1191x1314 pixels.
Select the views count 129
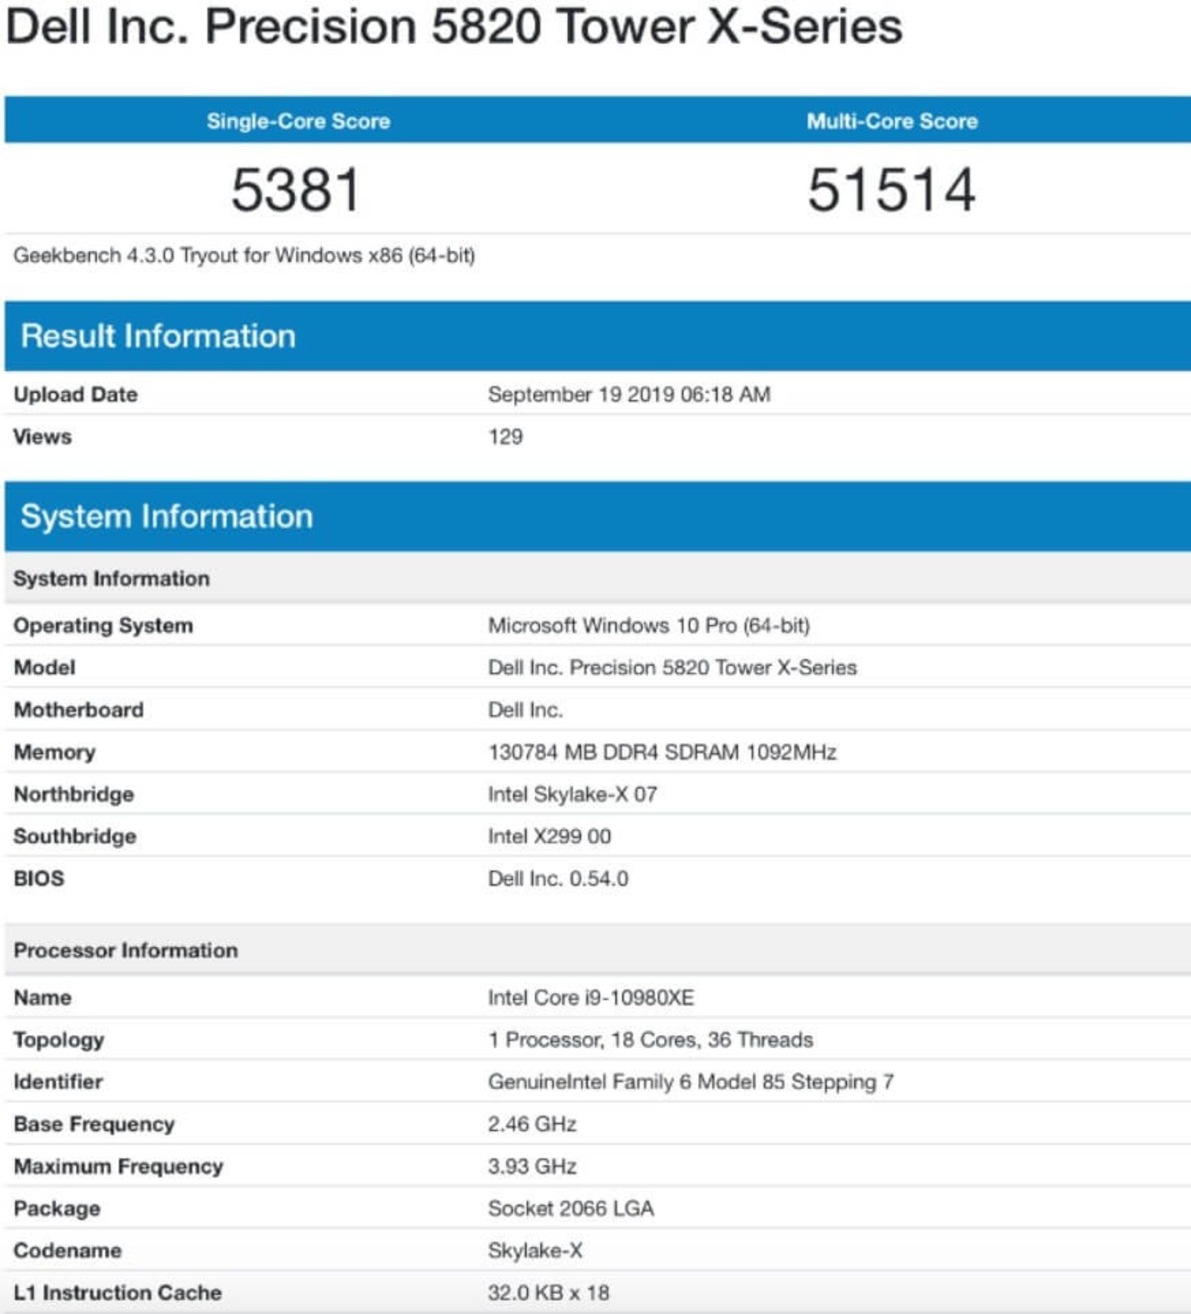point(506,437)
